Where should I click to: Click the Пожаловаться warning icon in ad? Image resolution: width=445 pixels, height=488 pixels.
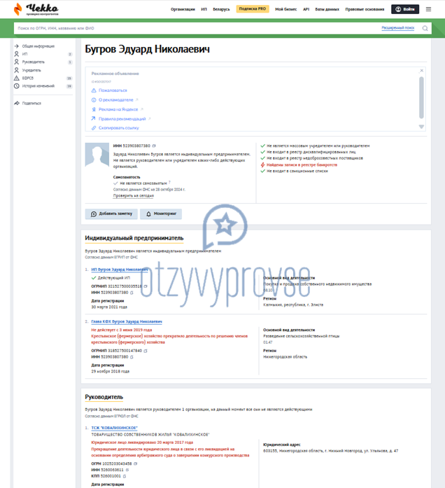(x=94, y=90)
